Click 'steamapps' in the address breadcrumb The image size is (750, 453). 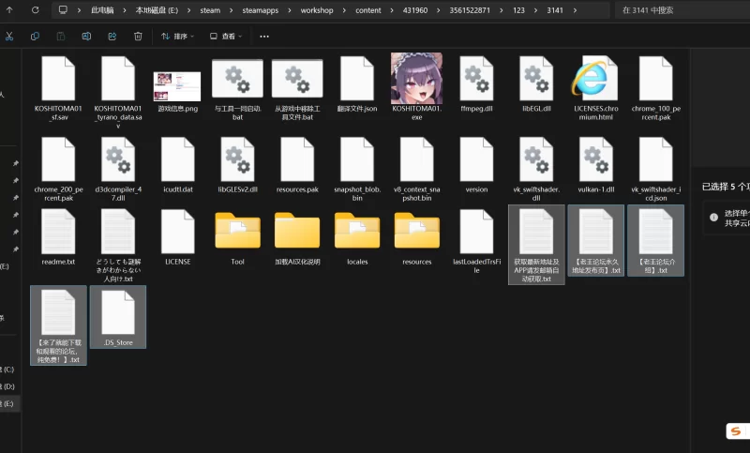click(261, 10)
